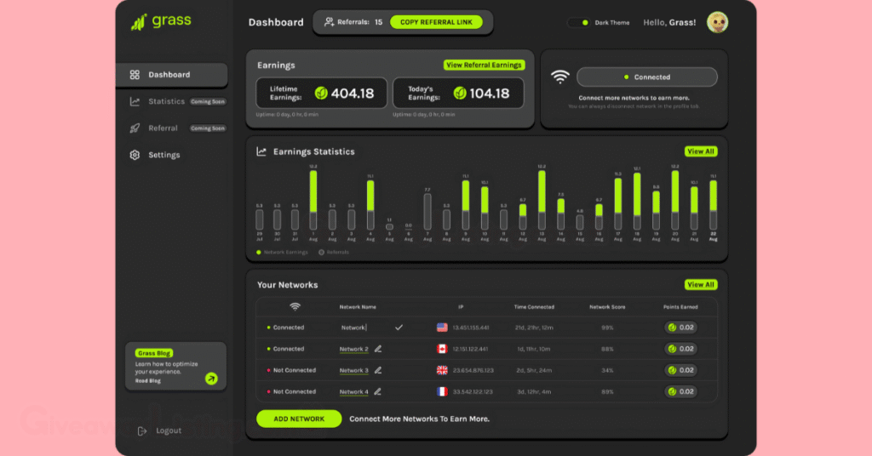Click View Referral Earnings button

484,65
